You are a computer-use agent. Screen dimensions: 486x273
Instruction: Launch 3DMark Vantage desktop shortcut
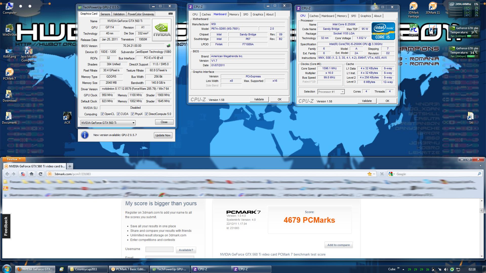[x=413, y=10]
